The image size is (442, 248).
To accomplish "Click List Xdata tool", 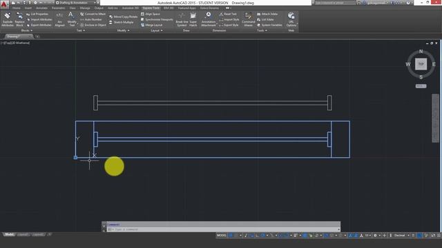I will [x=265, y=19].
